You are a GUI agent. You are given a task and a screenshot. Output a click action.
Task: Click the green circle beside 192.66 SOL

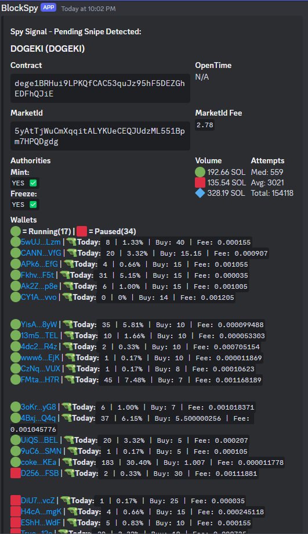coord(200,172)
